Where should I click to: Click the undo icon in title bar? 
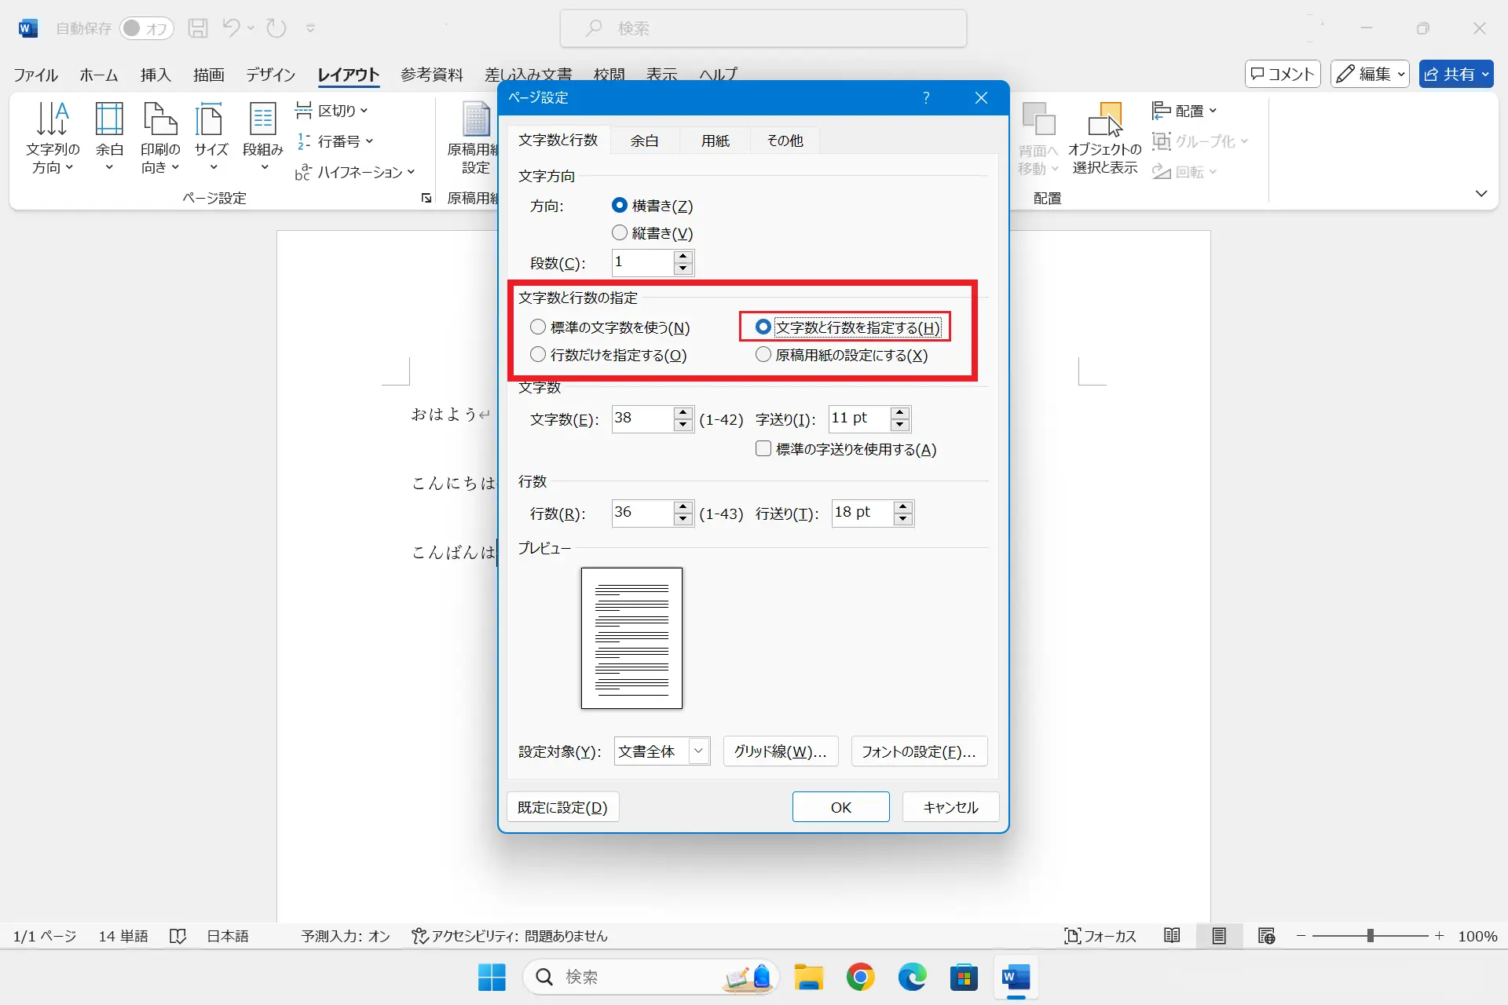231,28
